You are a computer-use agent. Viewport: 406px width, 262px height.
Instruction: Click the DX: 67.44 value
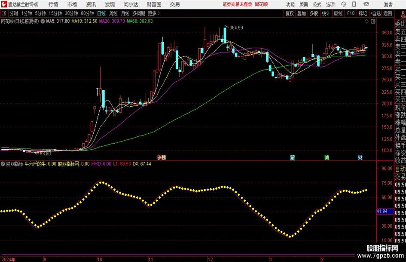click(142, 164)
